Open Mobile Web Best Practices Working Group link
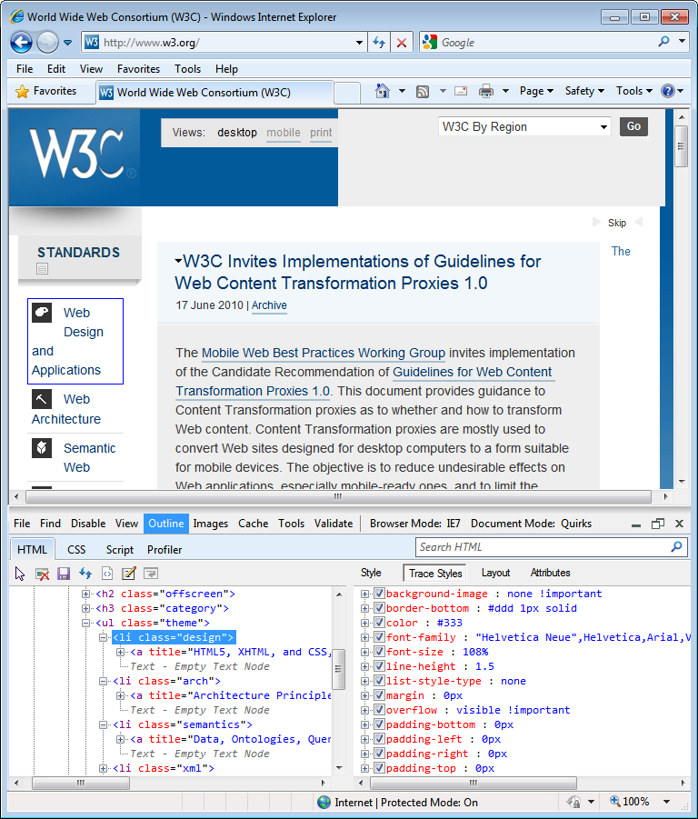Image resolution: width=698 pixels, height=819 pixels. click(324, 353)
